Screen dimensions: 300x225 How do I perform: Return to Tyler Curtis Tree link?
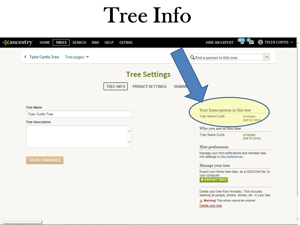[x=44, y=57]
